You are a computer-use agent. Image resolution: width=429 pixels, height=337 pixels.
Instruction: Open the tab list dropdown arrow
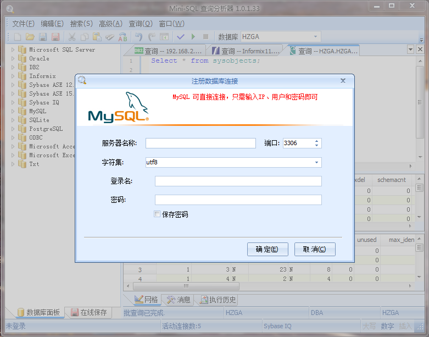point(410,49)
